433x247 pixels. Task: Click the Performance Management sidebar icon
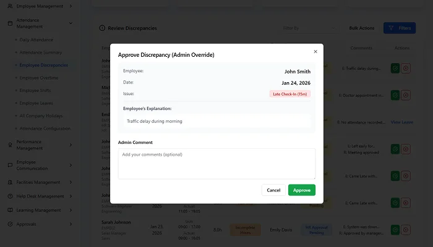[x=11, y=145]
